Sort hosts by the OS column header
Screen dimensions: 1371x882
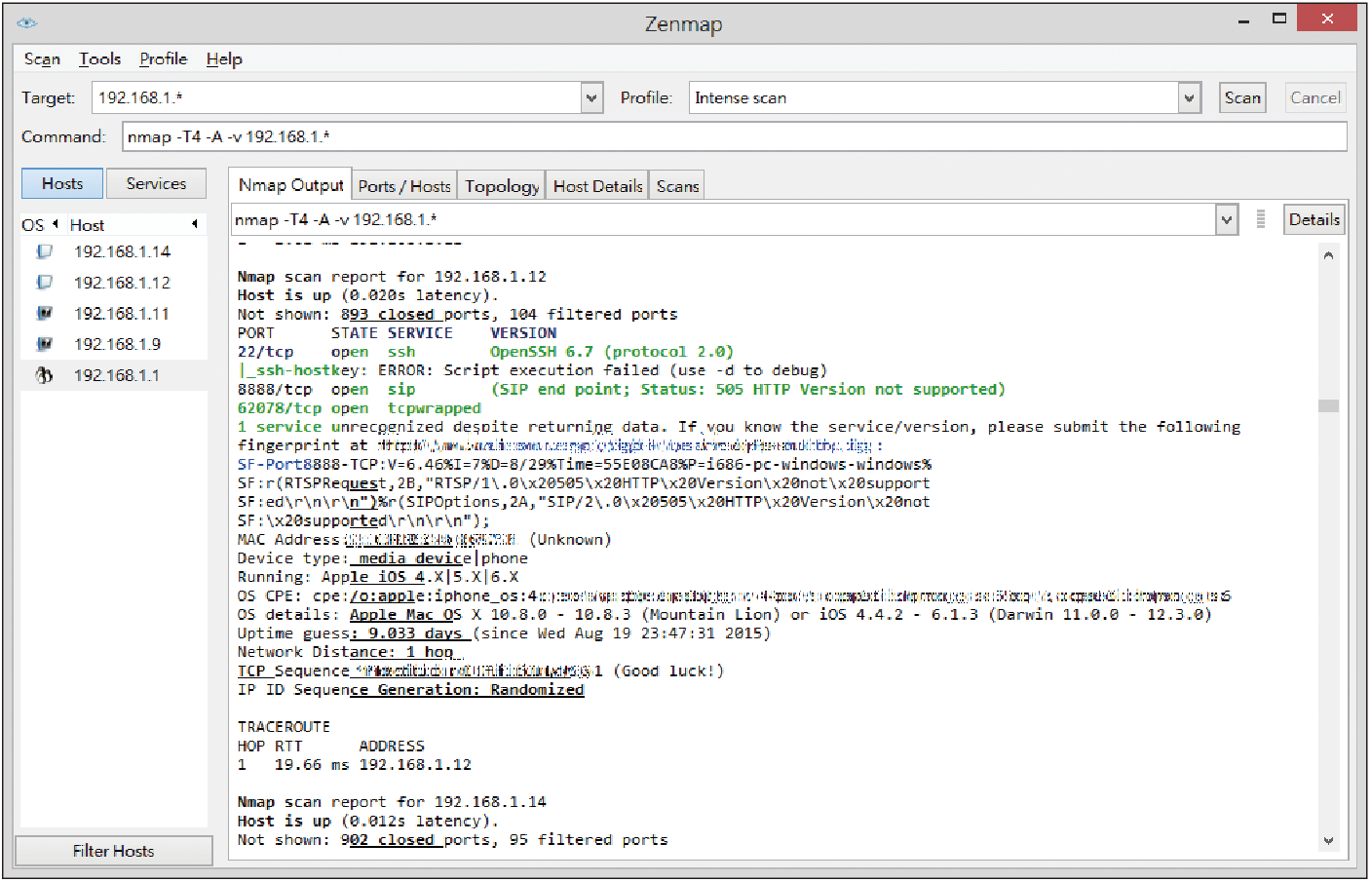39,225
